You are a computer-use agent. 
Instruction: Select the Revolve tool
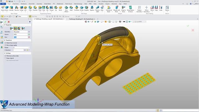16,8
